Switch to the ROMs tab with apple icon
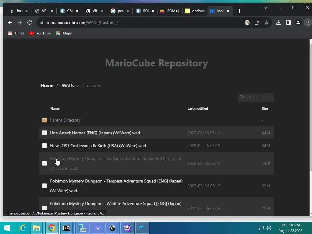The height and width of the screenshot is (234, 312). [169, 11]
